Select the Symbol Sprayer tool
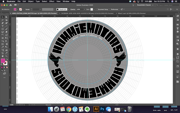 click(3, 50)
